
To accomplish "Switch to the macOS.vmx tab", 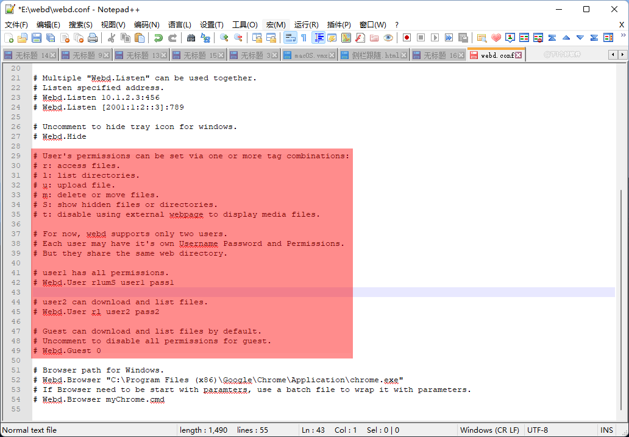I will coord(309,55).
